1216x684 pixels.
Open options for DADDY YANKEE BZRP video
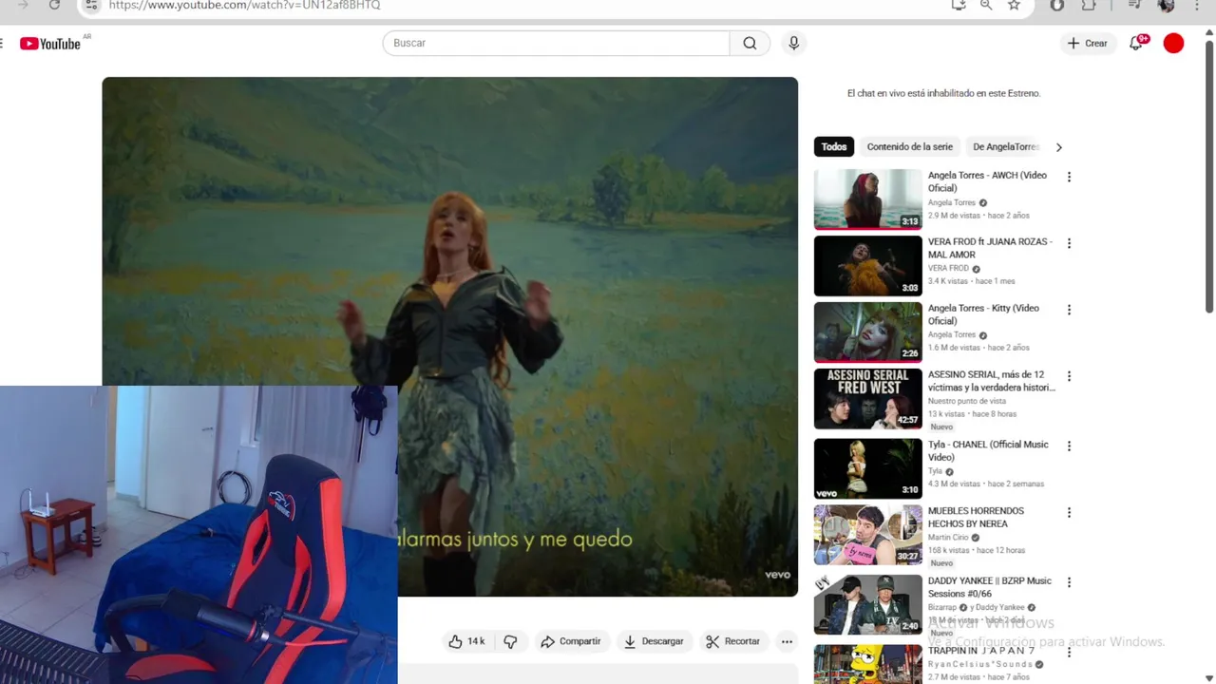[x=1069, y=582]
